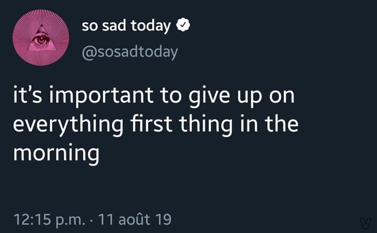Open the 'so sad today' display name
The height and width of the screenshot is (233, 377).
point(126,26)
